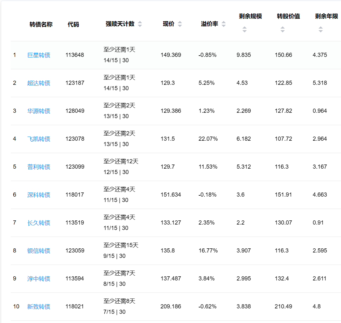Screen dimensions: 341x323
Task: Click the sort arrows next to 溢价率
Action: (224, 24)
